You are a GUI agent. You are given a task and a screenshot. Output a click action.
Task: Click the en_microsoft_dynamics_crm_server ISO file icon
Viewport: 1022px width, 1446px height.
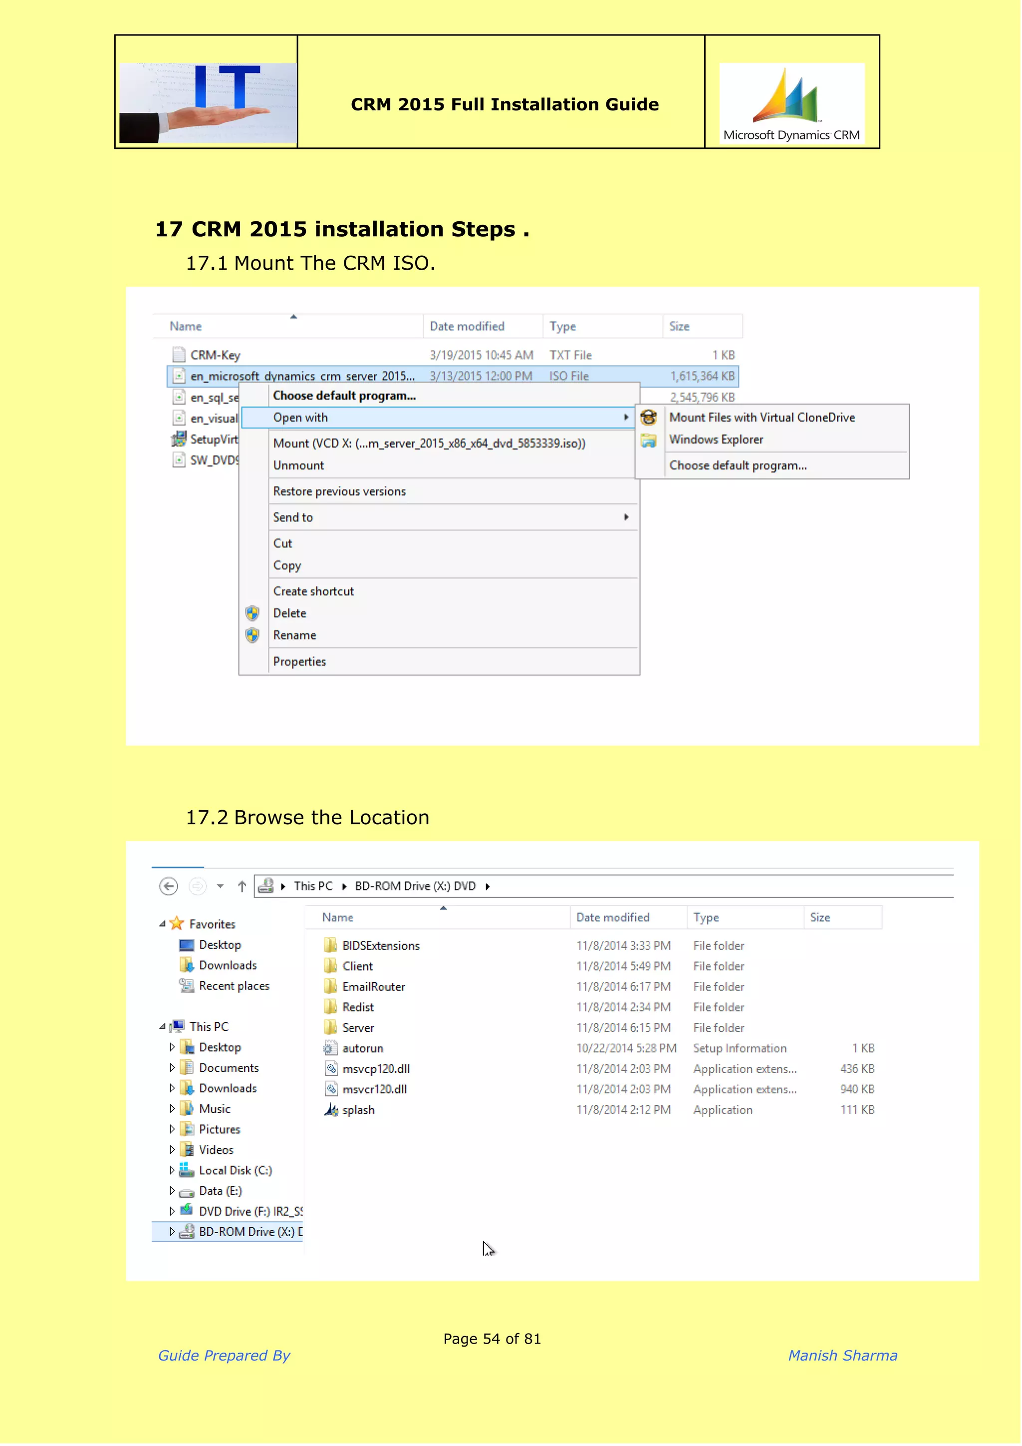tap(179, 377)
